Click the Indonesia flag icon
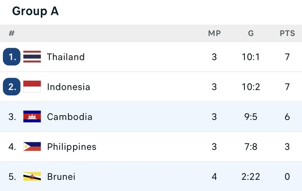This screenshot has height=191, width=302. pyautogui.click(x=32, y=87)
